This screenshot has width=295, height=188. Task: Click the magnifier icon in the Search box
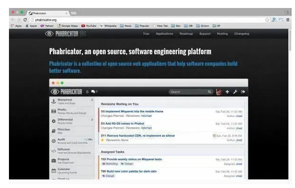coord(209,92)
